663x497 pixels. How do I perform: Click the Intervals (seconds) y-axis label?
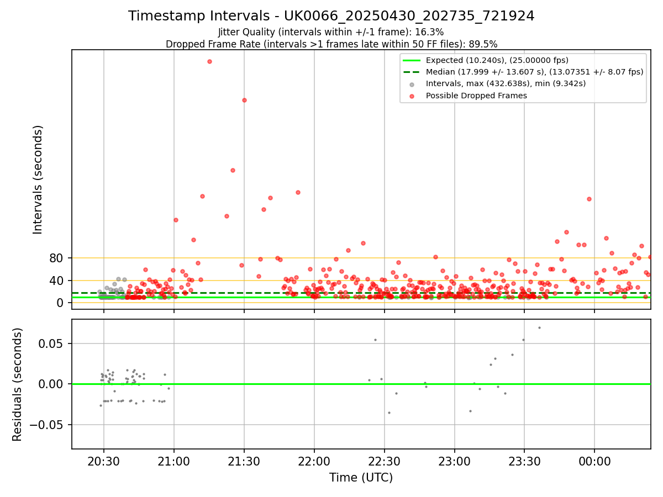38,179
